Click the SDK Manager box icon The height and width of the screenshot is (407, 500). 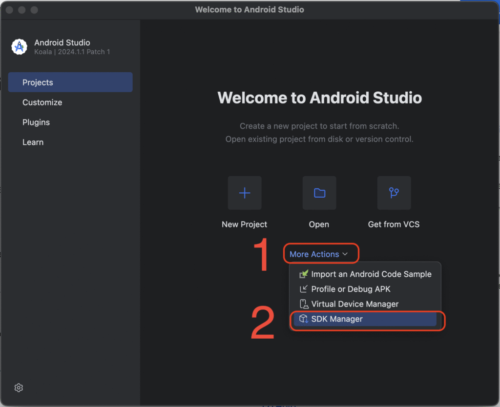304,319
